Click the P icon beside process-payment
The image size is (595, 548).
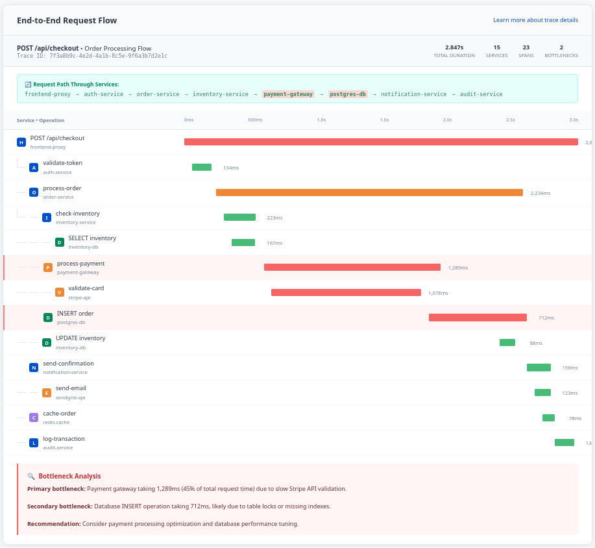pos(48,268)
